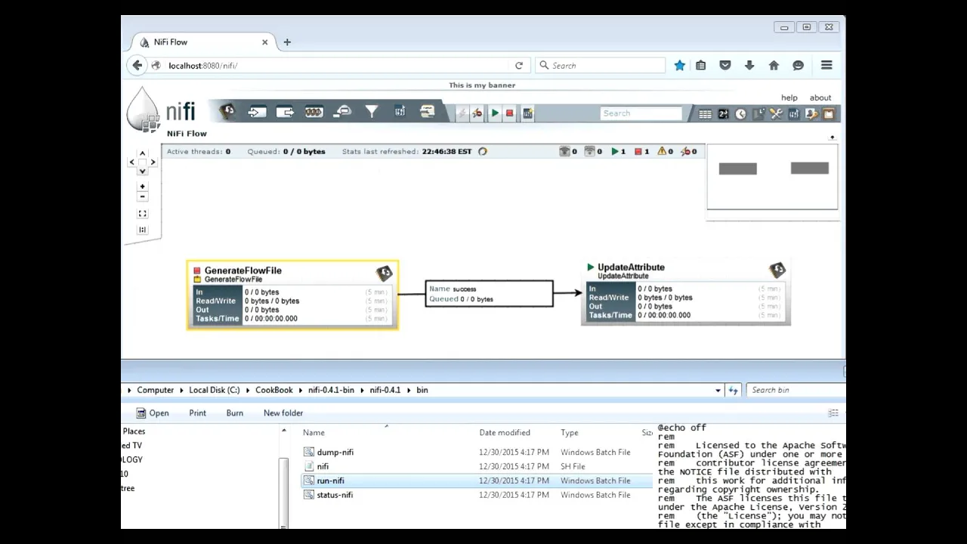Open the about link
Viewport: 967px width, 544px height.
pos(820,97)
